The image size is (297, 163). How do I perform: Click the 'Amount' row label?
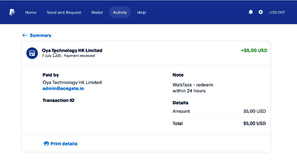181,111
